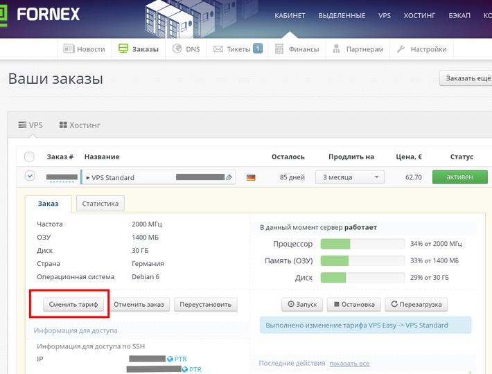Click the tariff change notification VPS Easy -> VPS Standard
492x374 pixels.
point(366,325)
